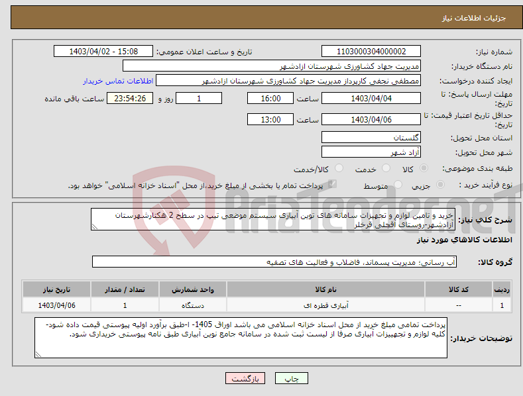Screen dimensions: 523x396
Task: Select the متوسط purchase type radio
Action: tap(398, 184)
